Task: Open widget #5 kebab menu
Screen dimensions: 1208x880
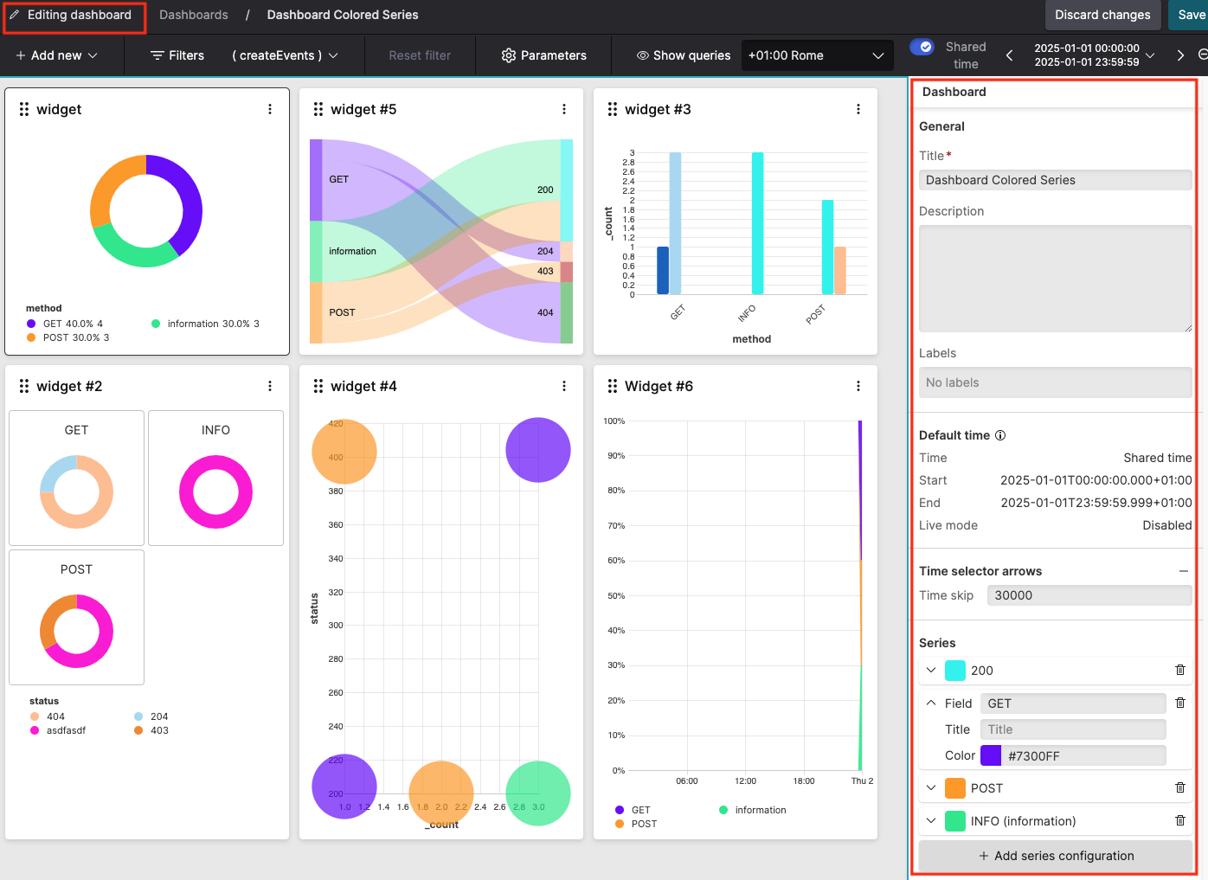Action: coord(564,109)
